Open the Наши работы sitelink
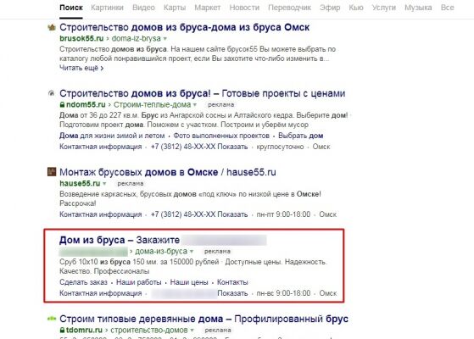 click(139, 282)
